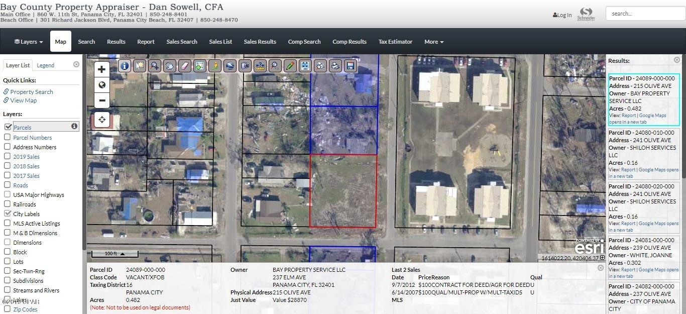Expand the 100 ft scale bar menu

(x=115, y=254)
